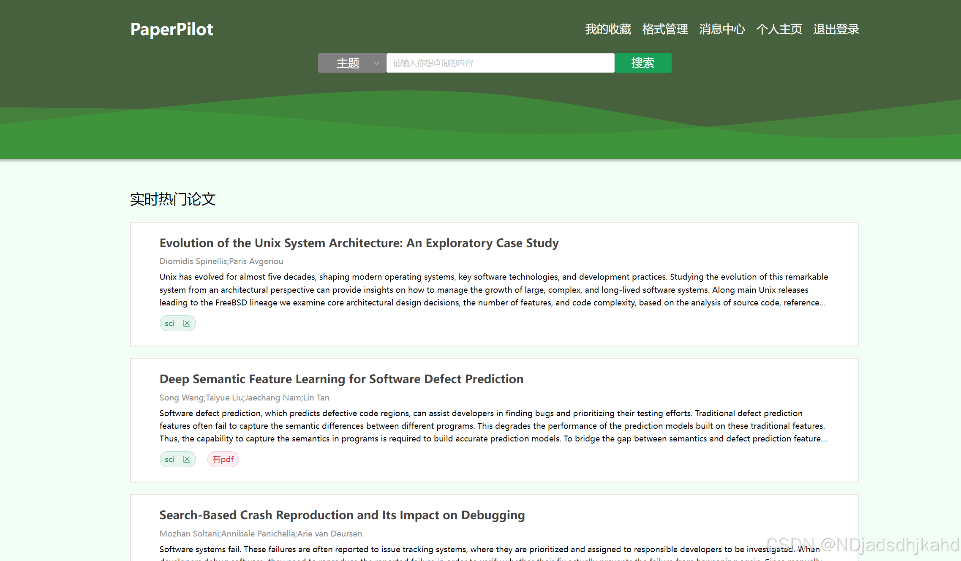Focus the search query input field
Image resolution: width=961 pixels, height=561 pixels.
click(x=500, y=63)
